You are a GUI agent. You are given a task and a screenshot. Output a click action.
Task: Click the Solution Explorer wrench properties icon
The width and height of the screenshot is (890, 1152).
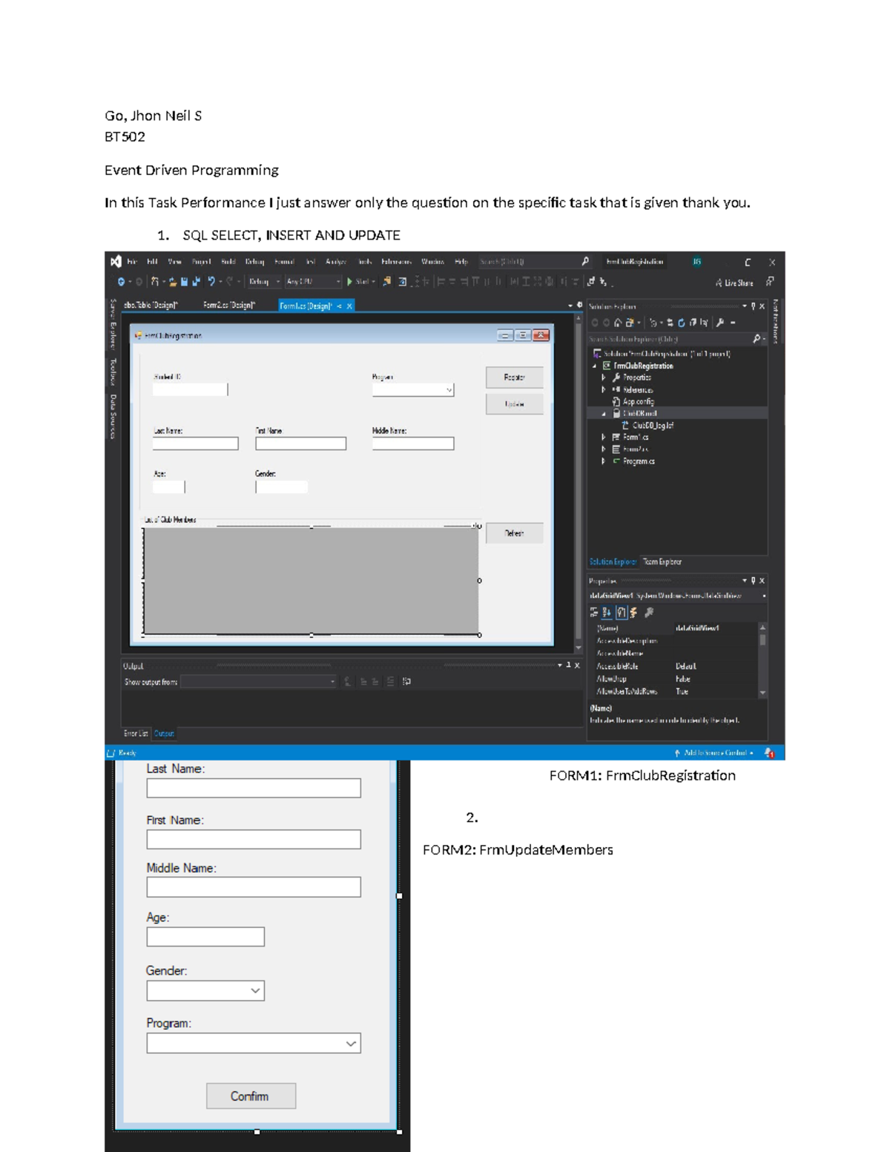(719, 323)
